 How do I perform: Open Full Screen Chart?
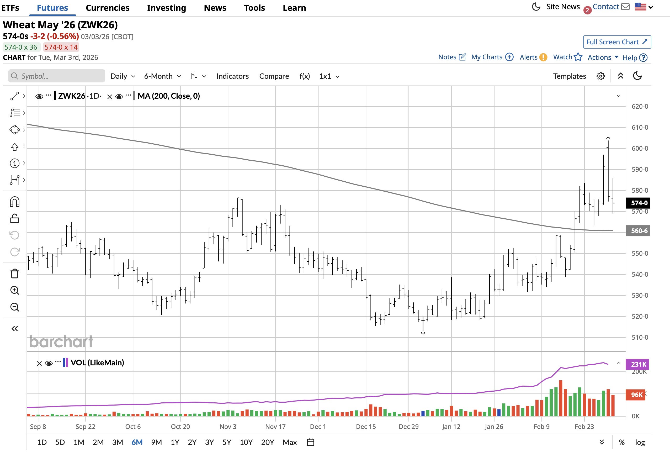(x=617, y=42)
